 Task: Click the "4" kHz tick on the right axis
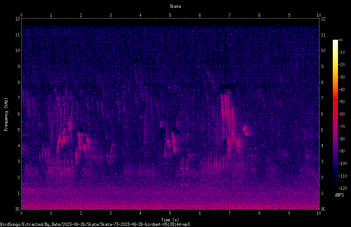click(x=322, y=146)
